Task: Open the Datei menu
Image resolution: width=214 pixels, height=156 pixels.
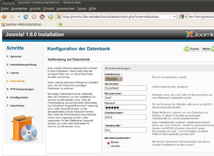Action: [5, 9]
